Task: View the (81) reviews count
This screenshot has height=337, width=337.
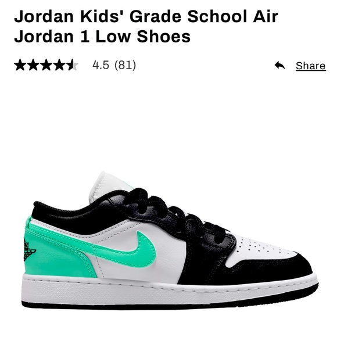Action: coord(125,65)
